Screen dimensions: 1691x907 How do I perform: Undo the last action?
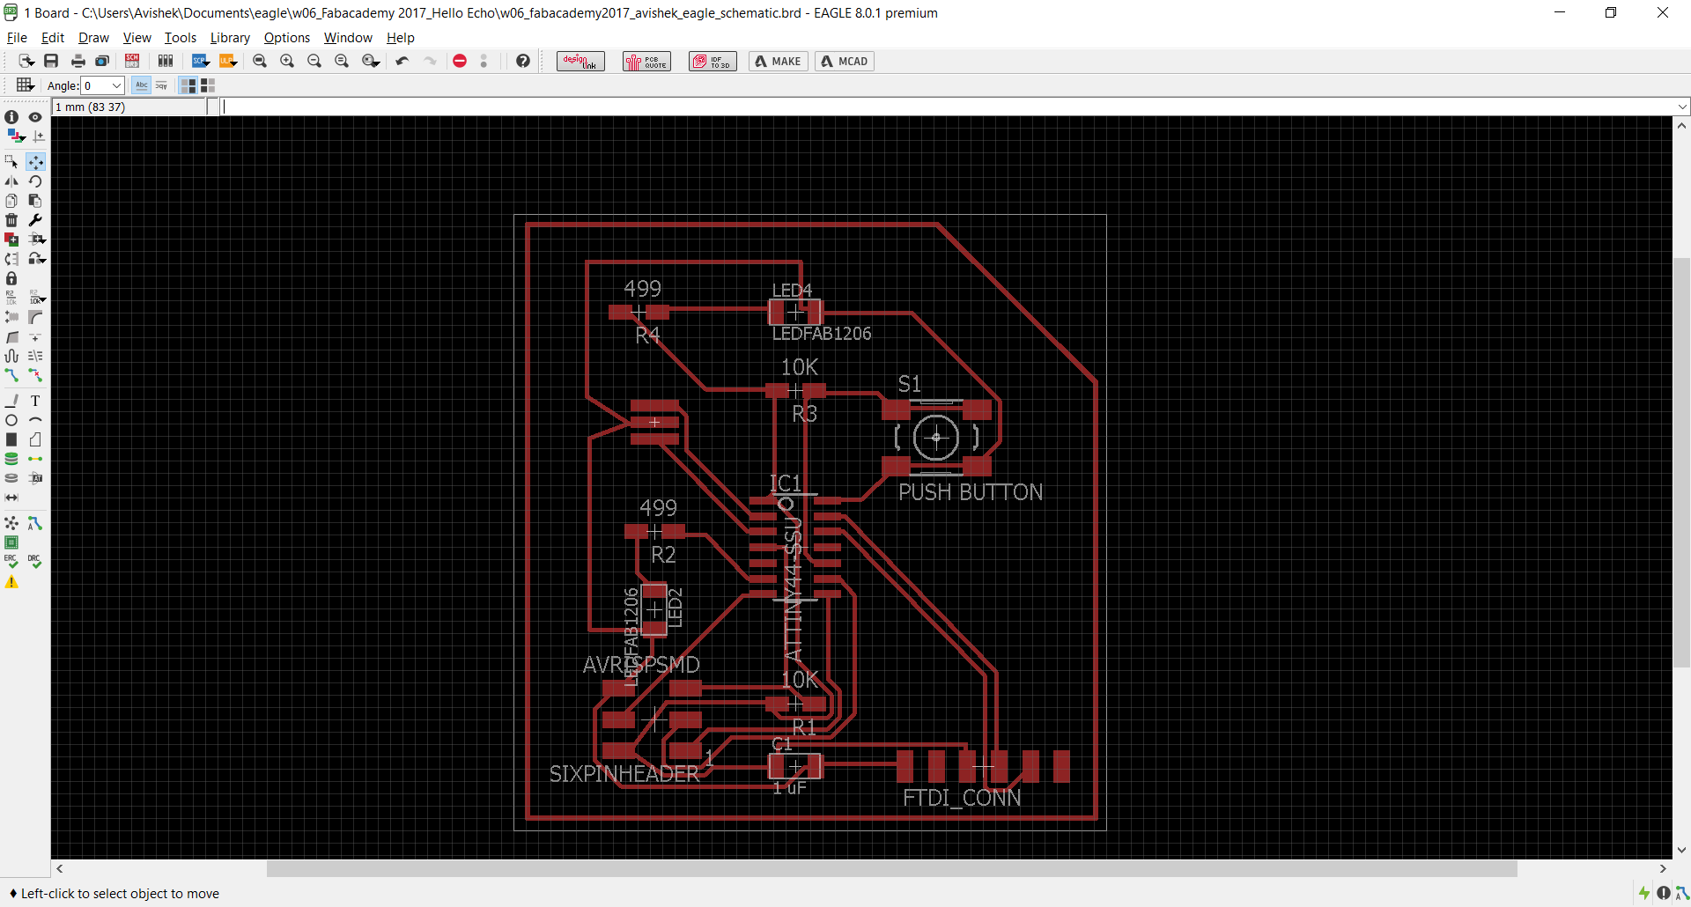click(x=402, y=61)
